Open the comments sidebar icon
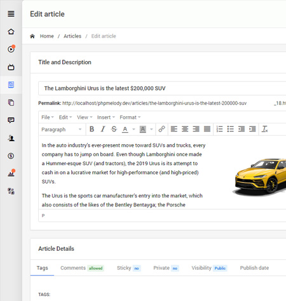The width and height of the screenshot is (286, 301). coord(11,120)
